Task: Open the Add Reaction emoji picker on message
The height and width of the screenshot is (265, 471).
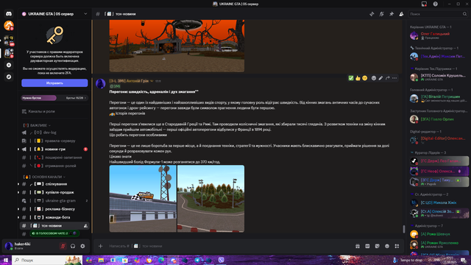Action: (374, 78)
